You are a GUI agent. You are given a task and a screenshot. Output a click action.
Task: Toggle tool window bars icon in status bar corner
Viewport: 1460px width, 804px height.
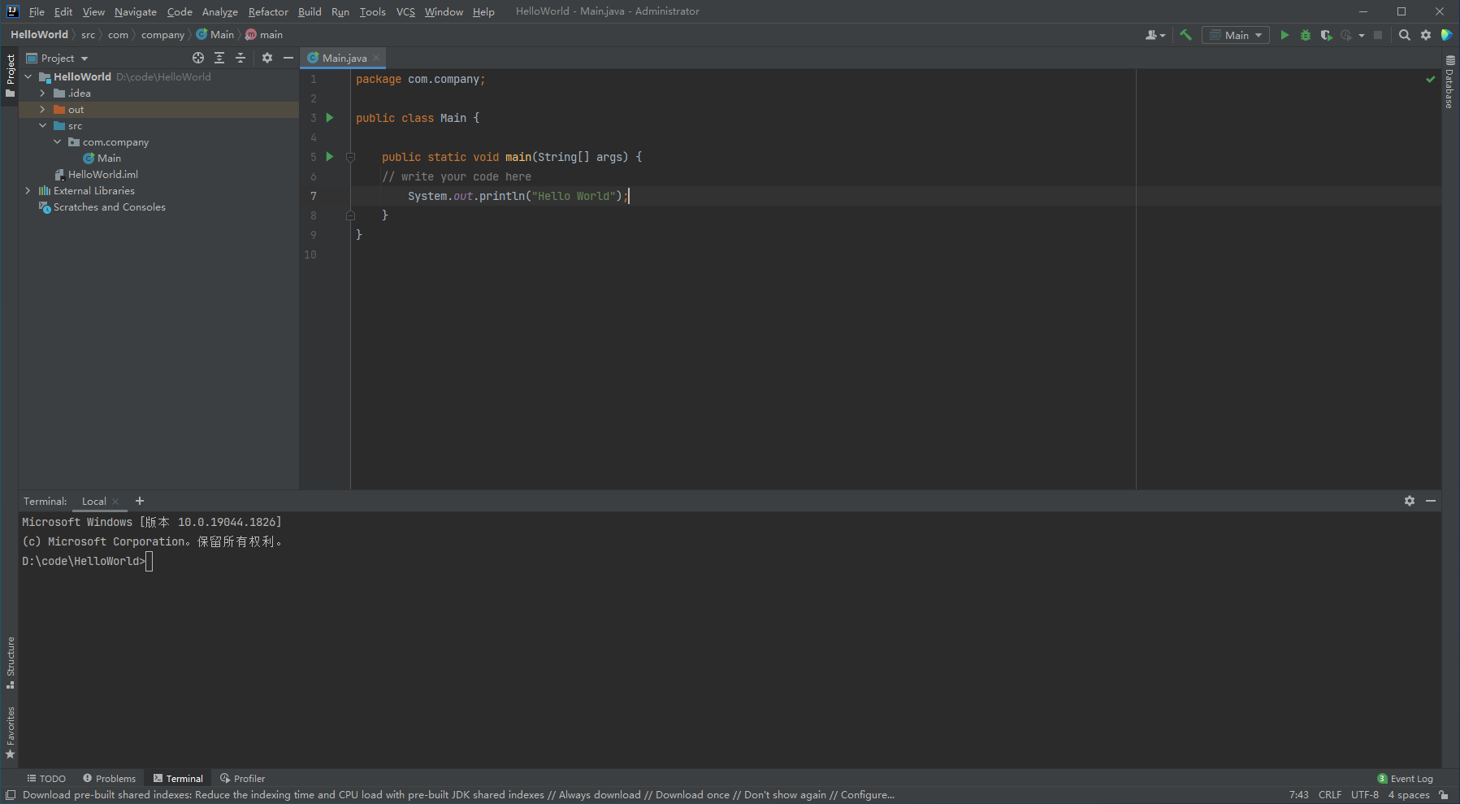click(x=11, y=795)
